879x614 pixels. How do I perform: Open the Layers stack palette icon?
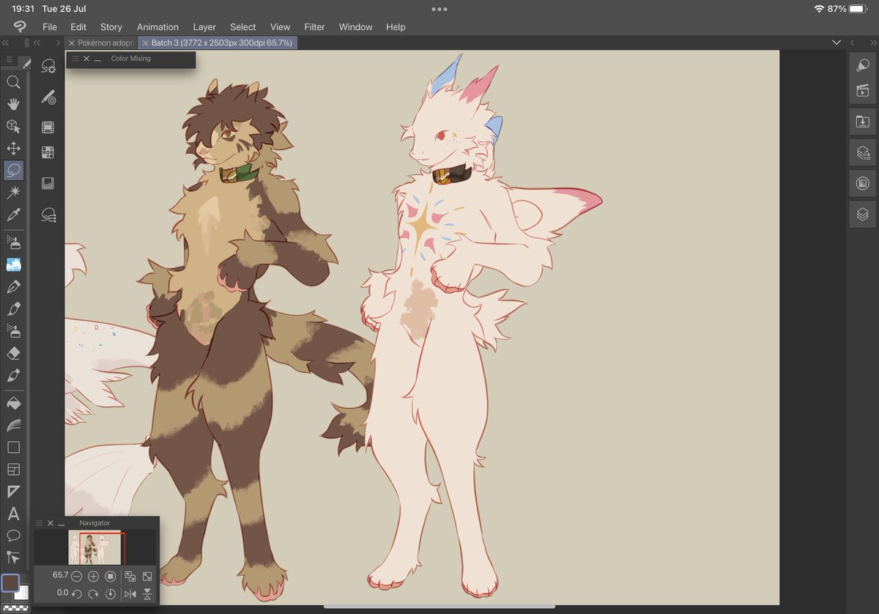pos(863,215)
